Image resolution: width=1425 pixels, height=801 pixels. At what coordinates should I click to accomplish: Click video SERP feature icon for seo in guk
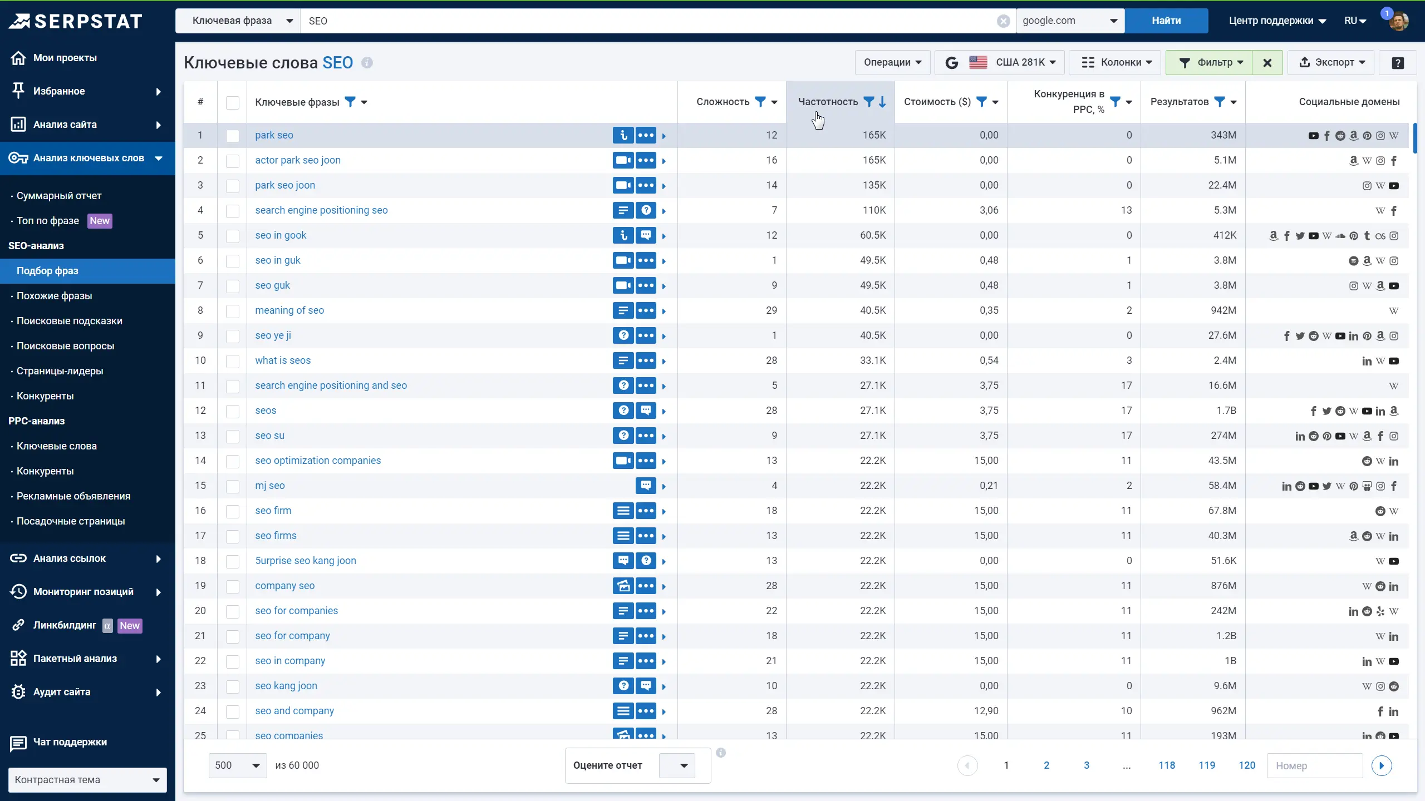click(x=623, y=260)
